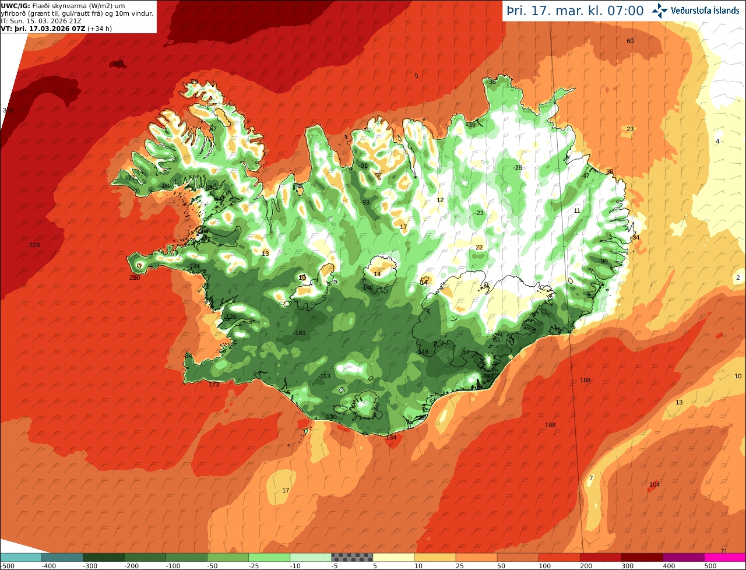The width and height of the screenshot is (746, 570).
Task: Click the 60 value in the northeast sea
Action: pos(630,41)
